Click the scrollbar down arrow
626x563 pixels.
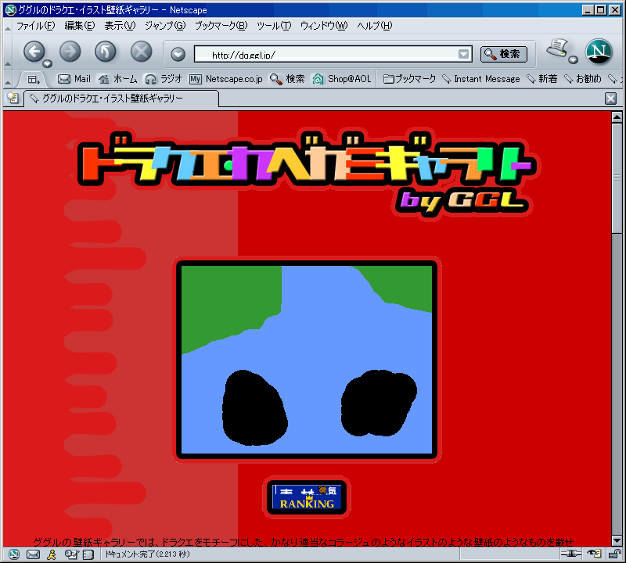(x=617, y=540)
